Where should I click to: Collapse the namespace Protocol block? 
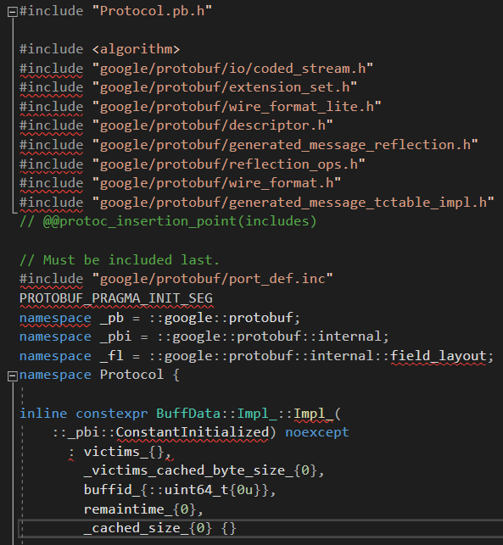point(13,376)
